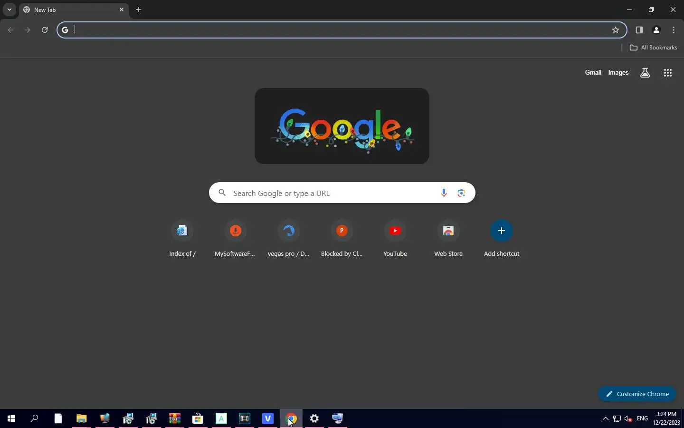Open the film strip video app in taskbar
Viewport: 684px width, 428px height.
[244, 418]
